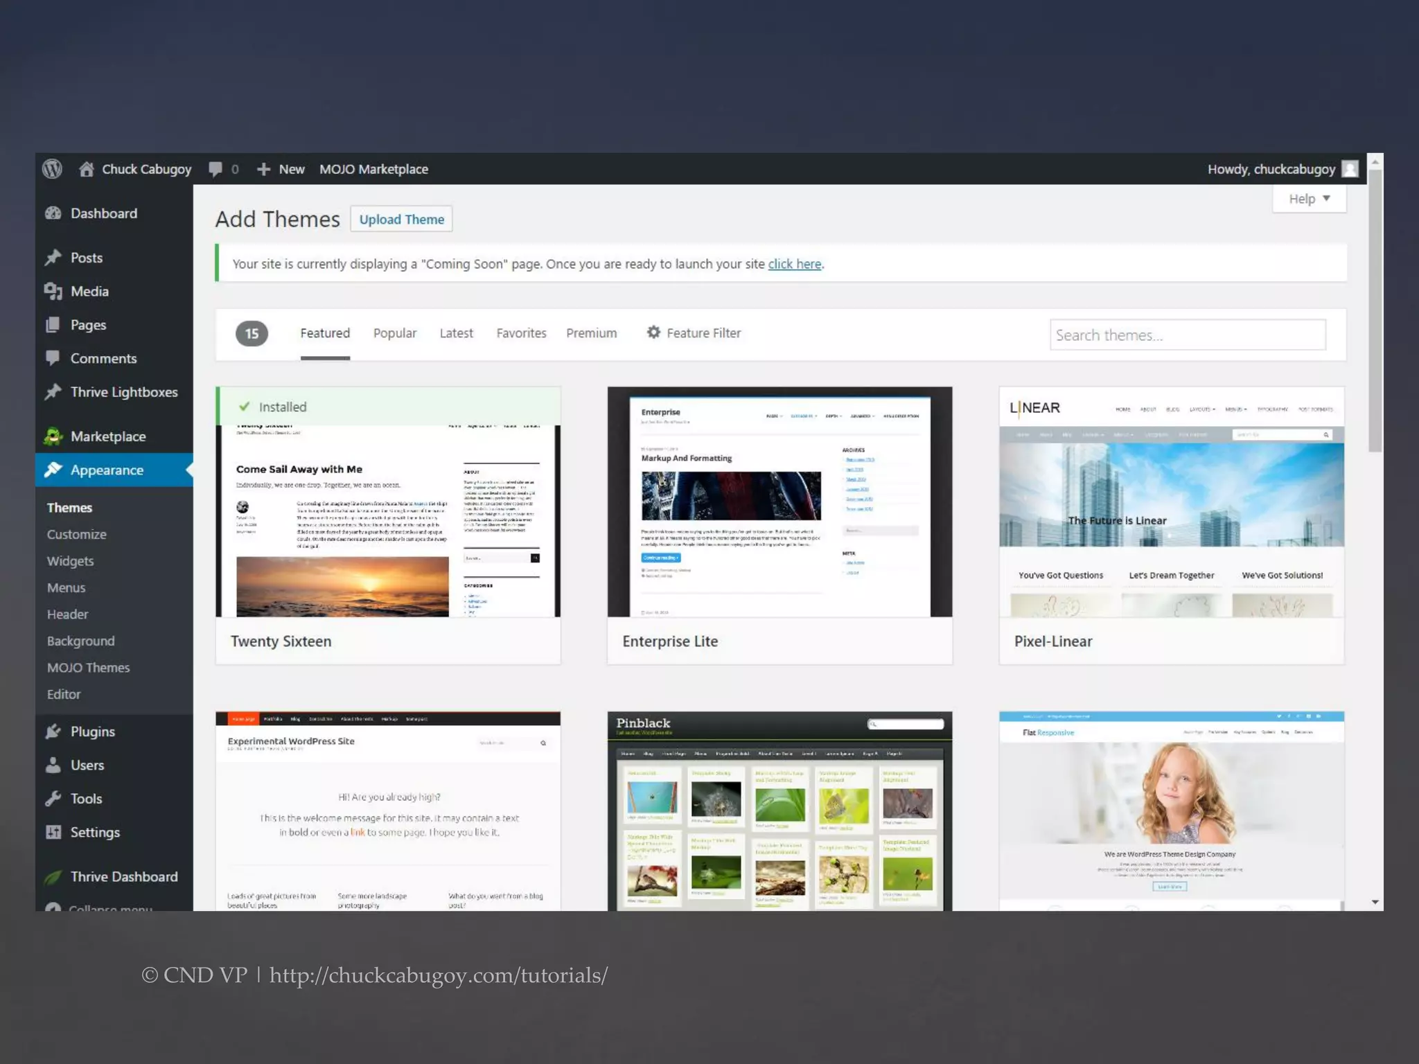Click the Plugins plug icon
Viewport: 1419px width, 1064px height.
53,731
